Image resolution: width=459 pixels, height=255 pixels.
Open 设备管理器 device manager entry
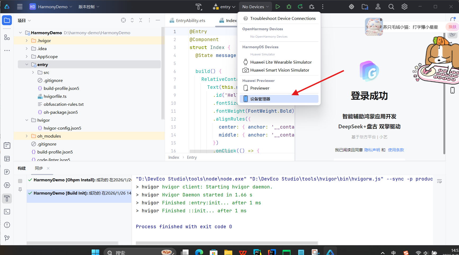[279, 99]
